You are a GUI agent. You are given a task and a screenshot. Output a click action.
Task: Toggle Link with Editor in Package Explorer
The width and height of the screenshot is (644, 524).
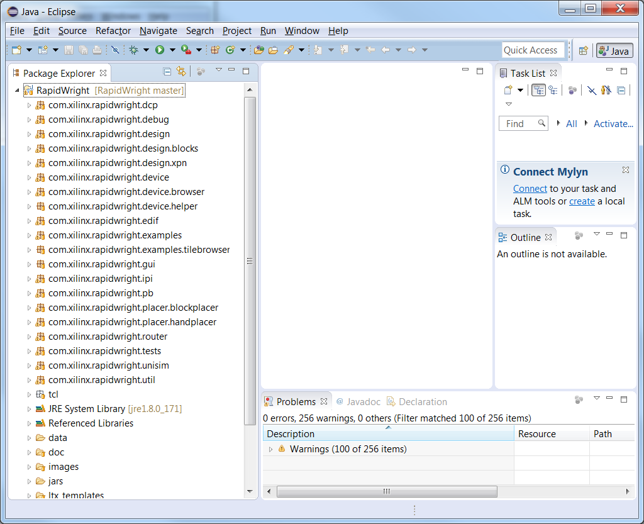coord(181,71)
